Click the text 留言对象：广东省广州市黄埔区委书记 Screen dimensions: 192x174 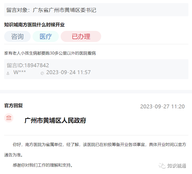pos(51,10)
